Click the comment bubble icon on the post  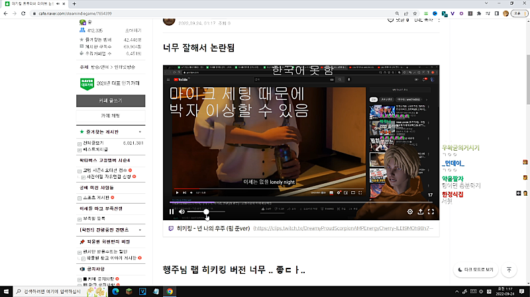coord(390,21)
